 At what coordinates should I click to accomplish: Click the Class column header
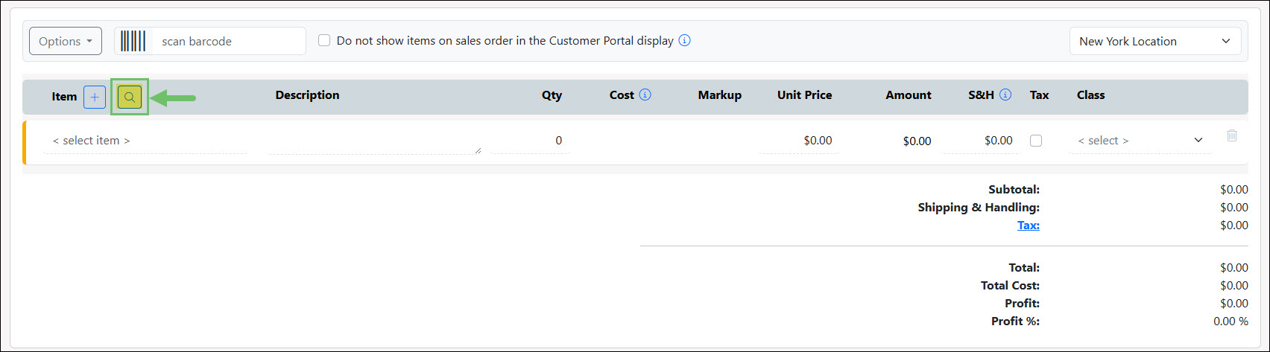pyautogui.click(x=1091, y=95)
